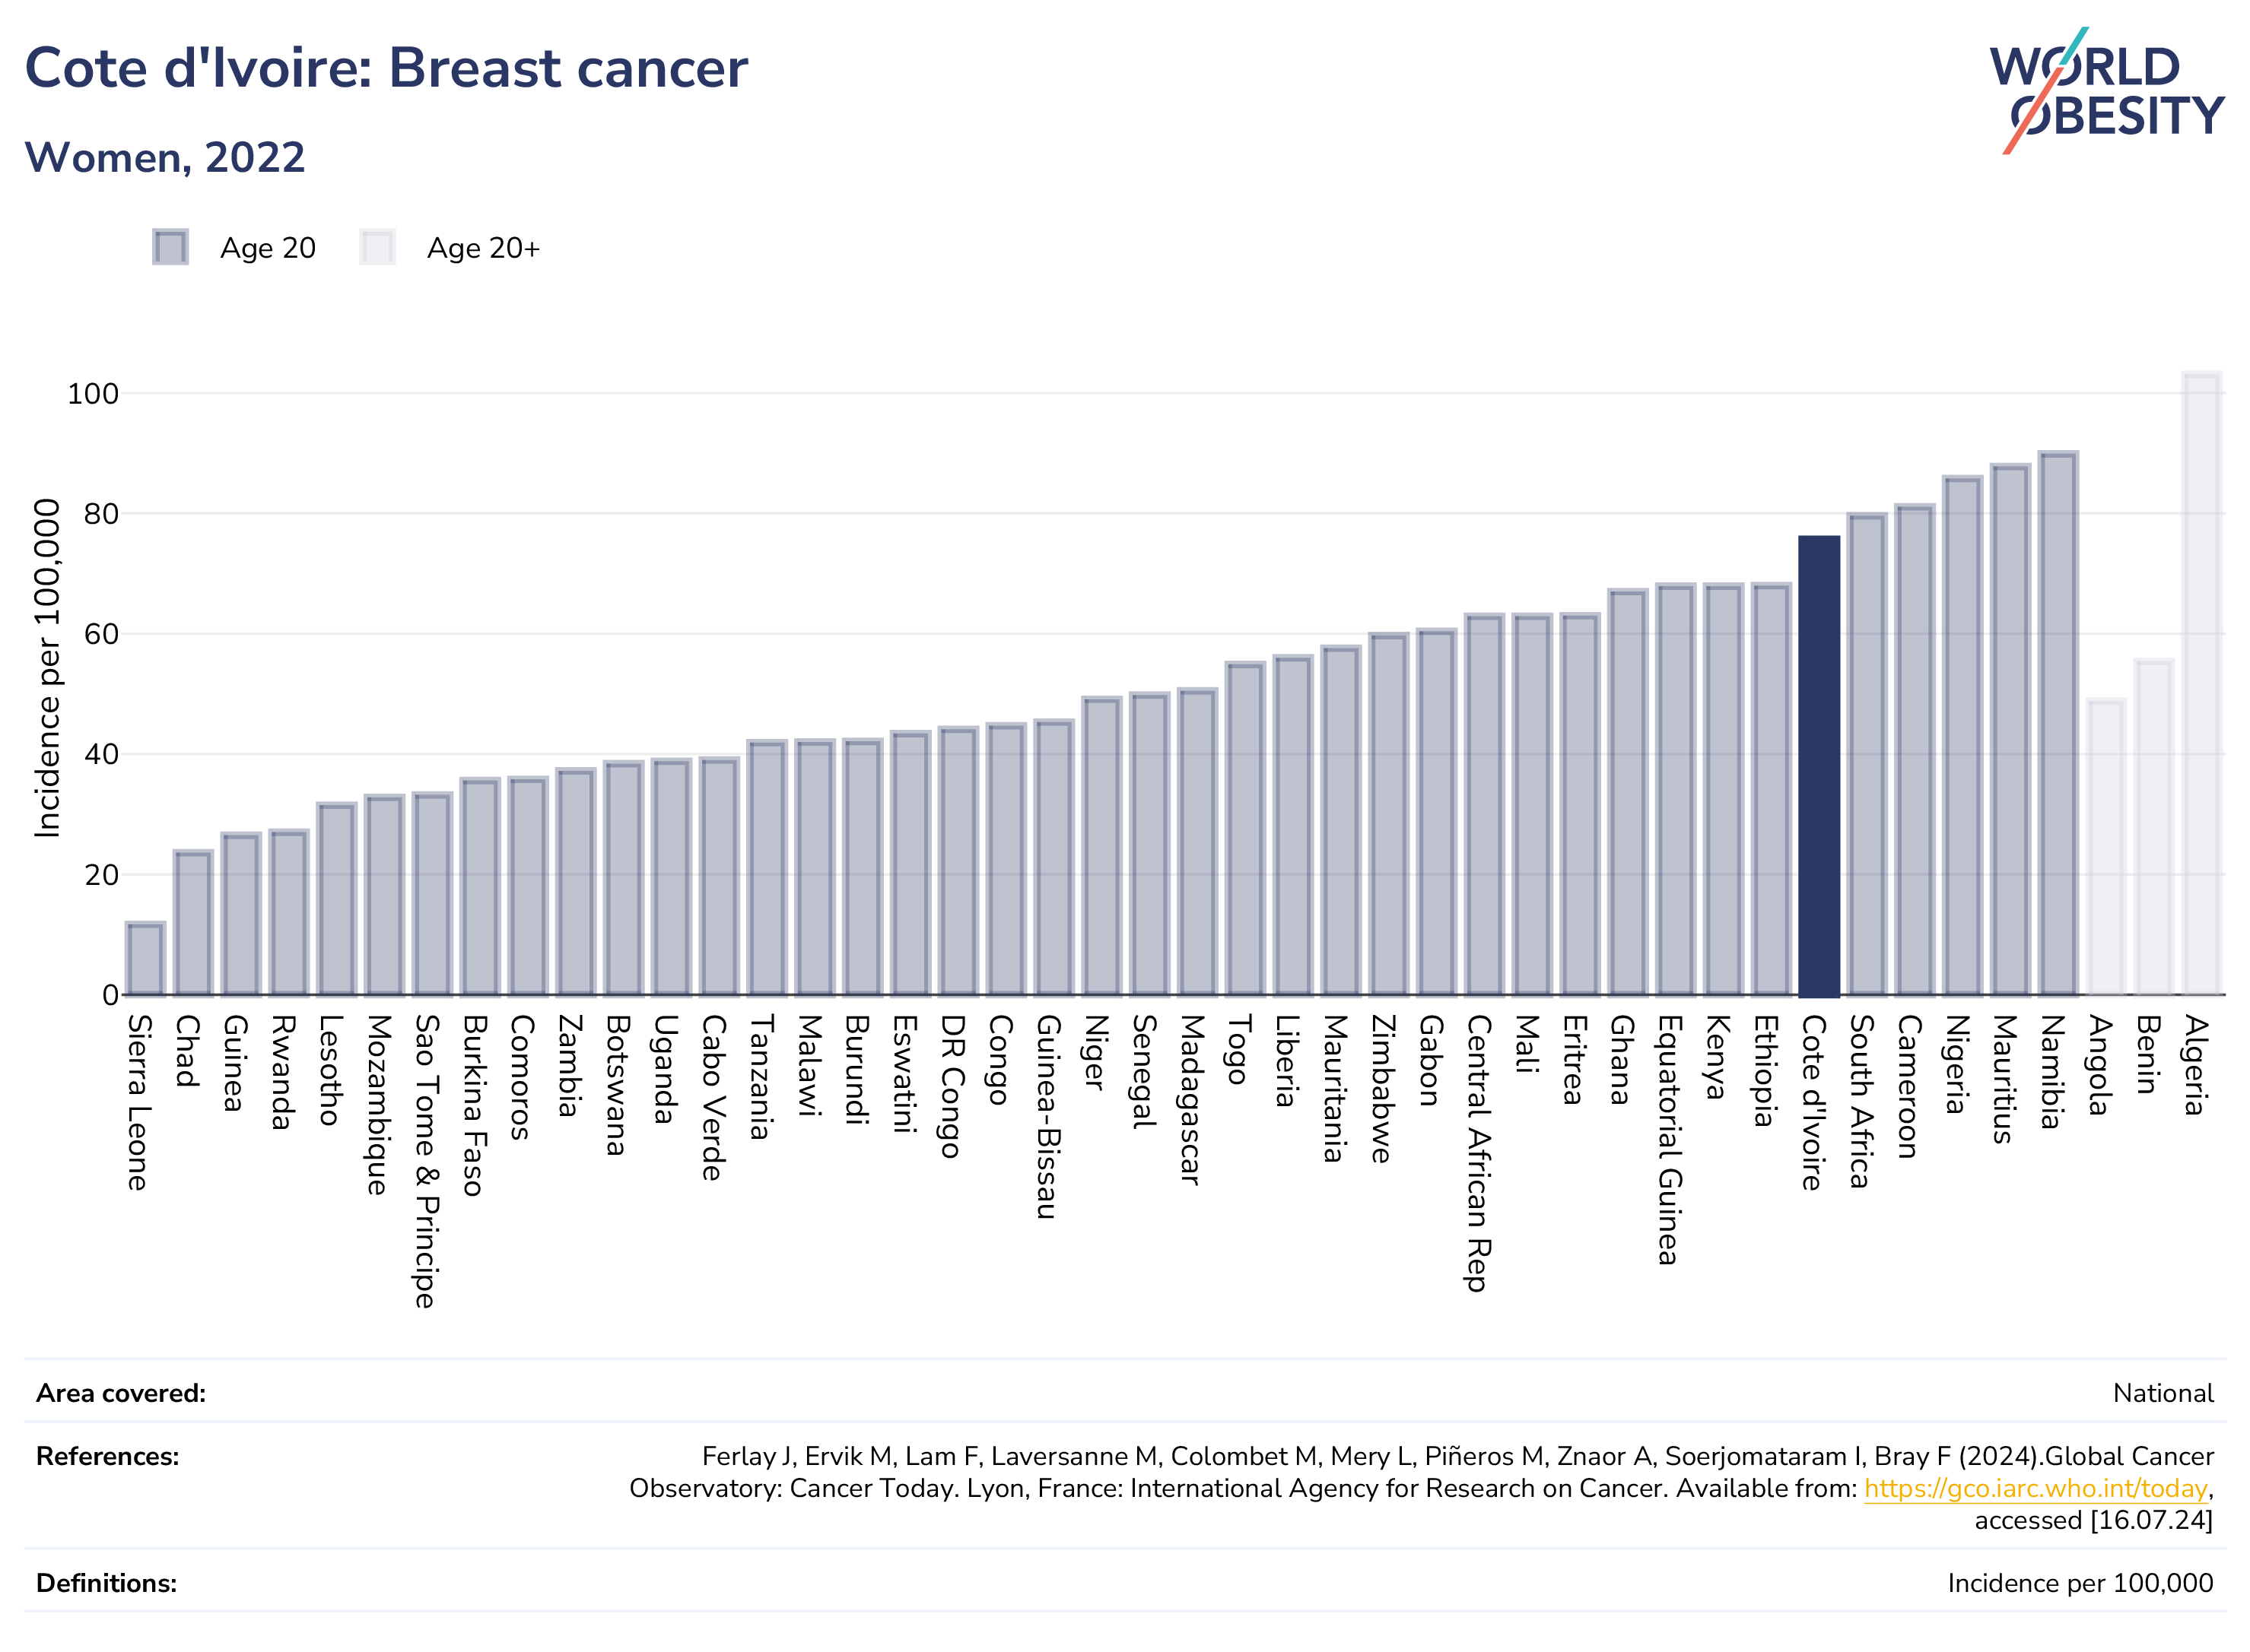Viewport: 2250px width, 1652px height.
Task: Click the Age 20 legend label
Action: (268, 248)
